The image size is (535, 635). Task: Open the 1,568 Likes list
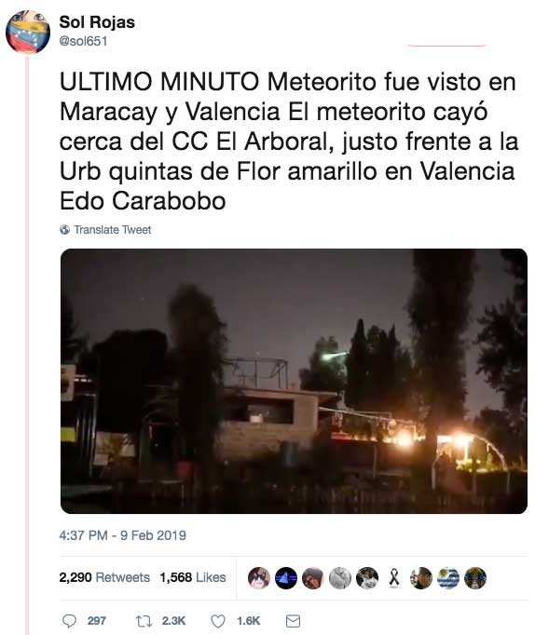click(x=193, y=577)
